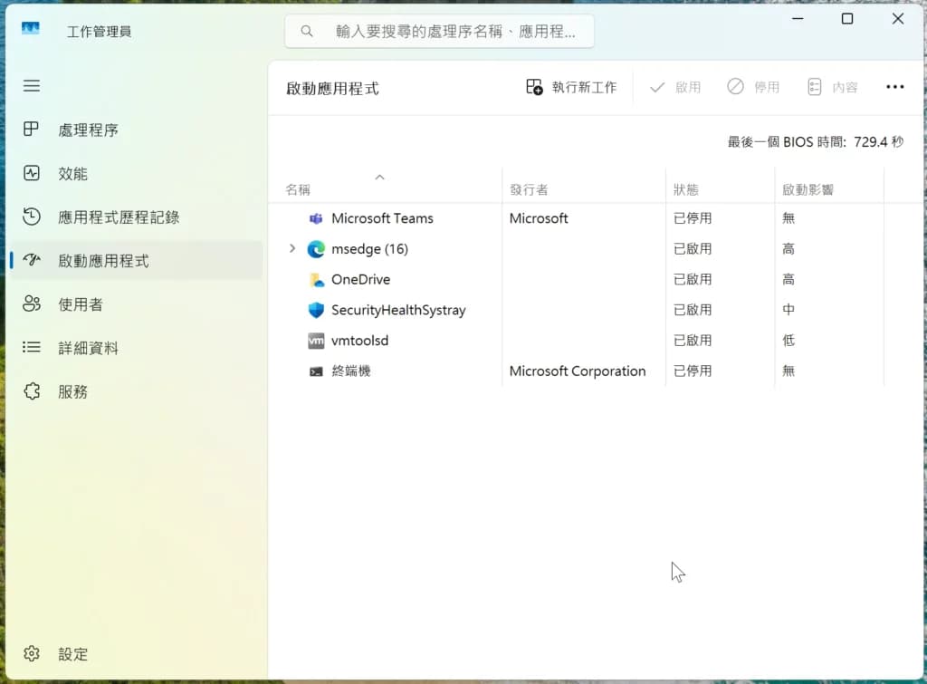Click the 終端機 terminal icon
927x684 pixels.
[316, 371]
